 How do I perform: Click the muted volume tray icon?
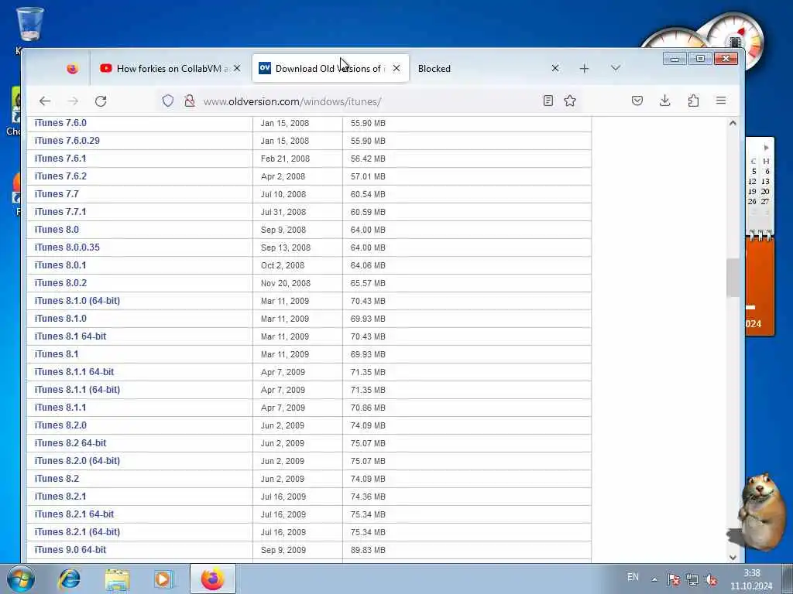pos(711,579)
